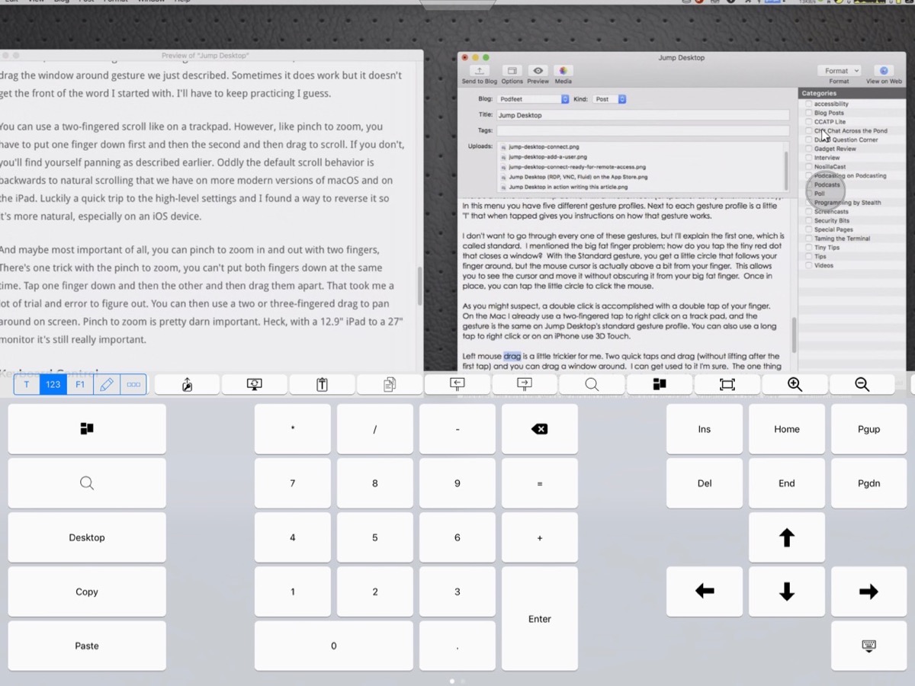Switch to the F1 function keys tab

click(x=80, y=385)
